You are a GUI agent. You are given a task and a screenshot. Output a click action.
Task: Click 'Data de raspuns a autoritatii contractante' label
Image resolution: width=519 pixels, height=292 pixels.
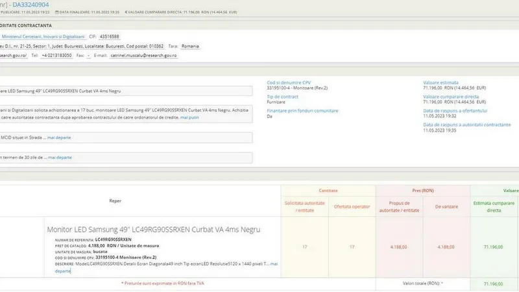coord(466,125)
